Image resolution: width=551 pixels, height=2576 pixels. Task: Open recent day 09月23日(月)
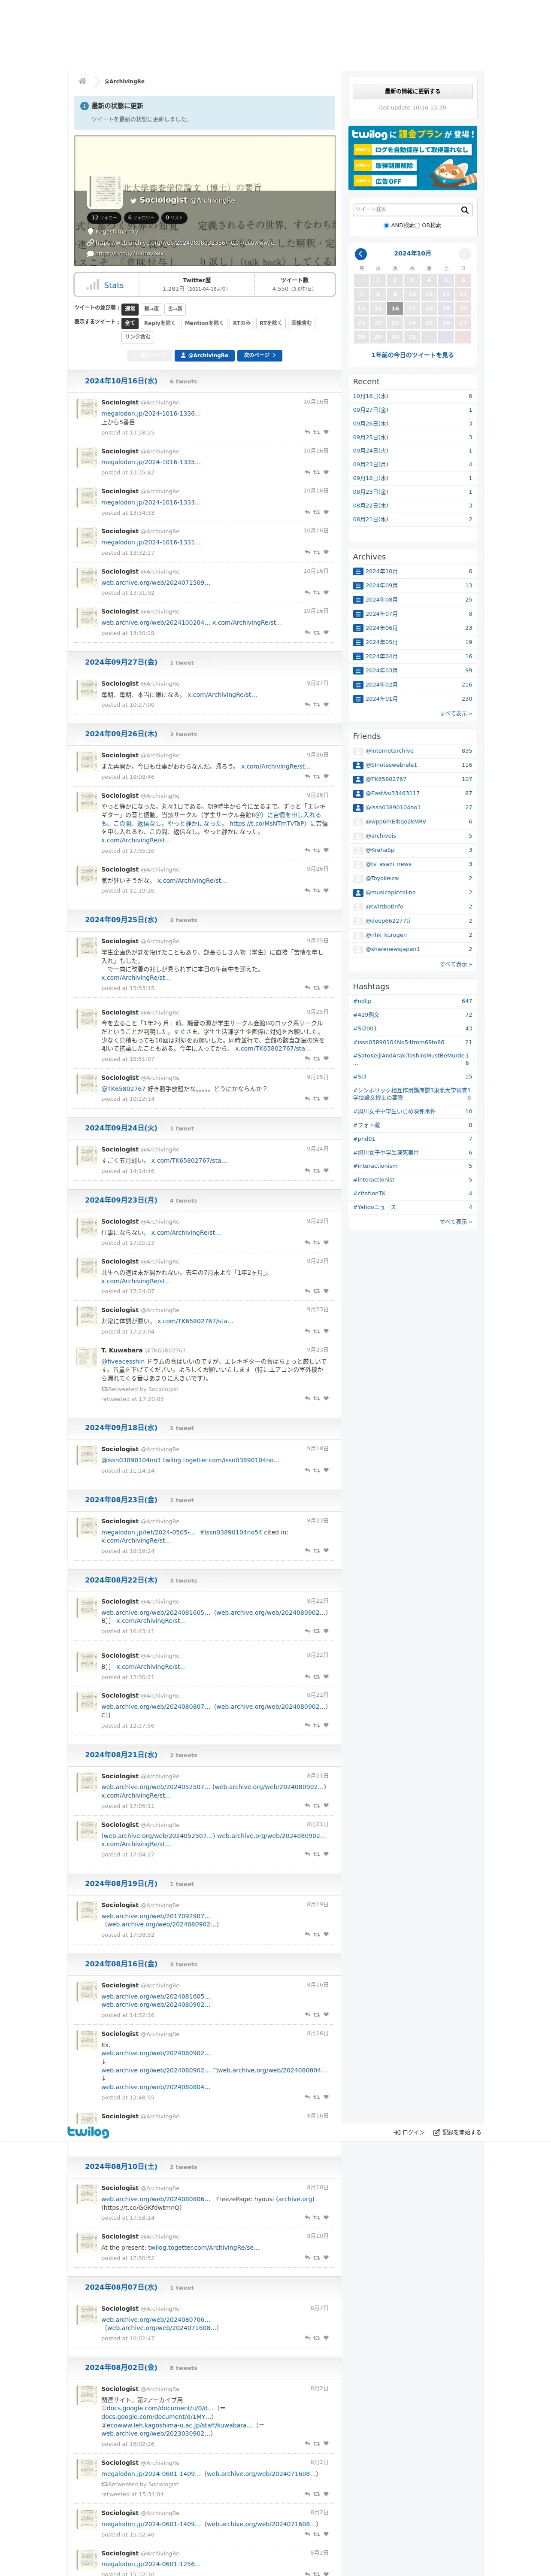point(371,464)
